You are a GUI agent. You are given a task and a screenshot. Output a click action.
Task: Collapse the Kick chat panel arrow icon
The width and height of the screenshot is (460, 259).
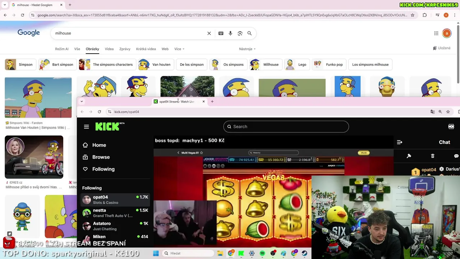pyautogui.click(x=400, y=142)
